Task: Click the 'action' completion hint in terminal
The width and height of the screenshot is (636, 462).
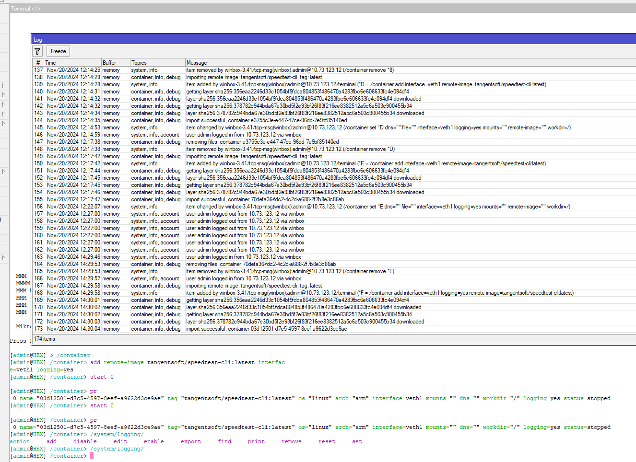Action: (20, 441)
